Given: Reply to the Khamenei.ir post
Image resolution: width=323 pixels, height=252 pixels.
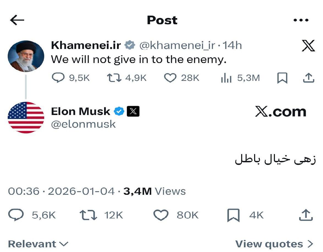Looking at the screenshot, I should coord(58,78).
